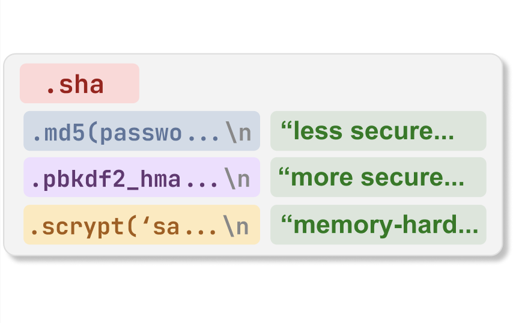Expand the ellipsis in the pbkdf2_hma suggestion

(202, 181)
